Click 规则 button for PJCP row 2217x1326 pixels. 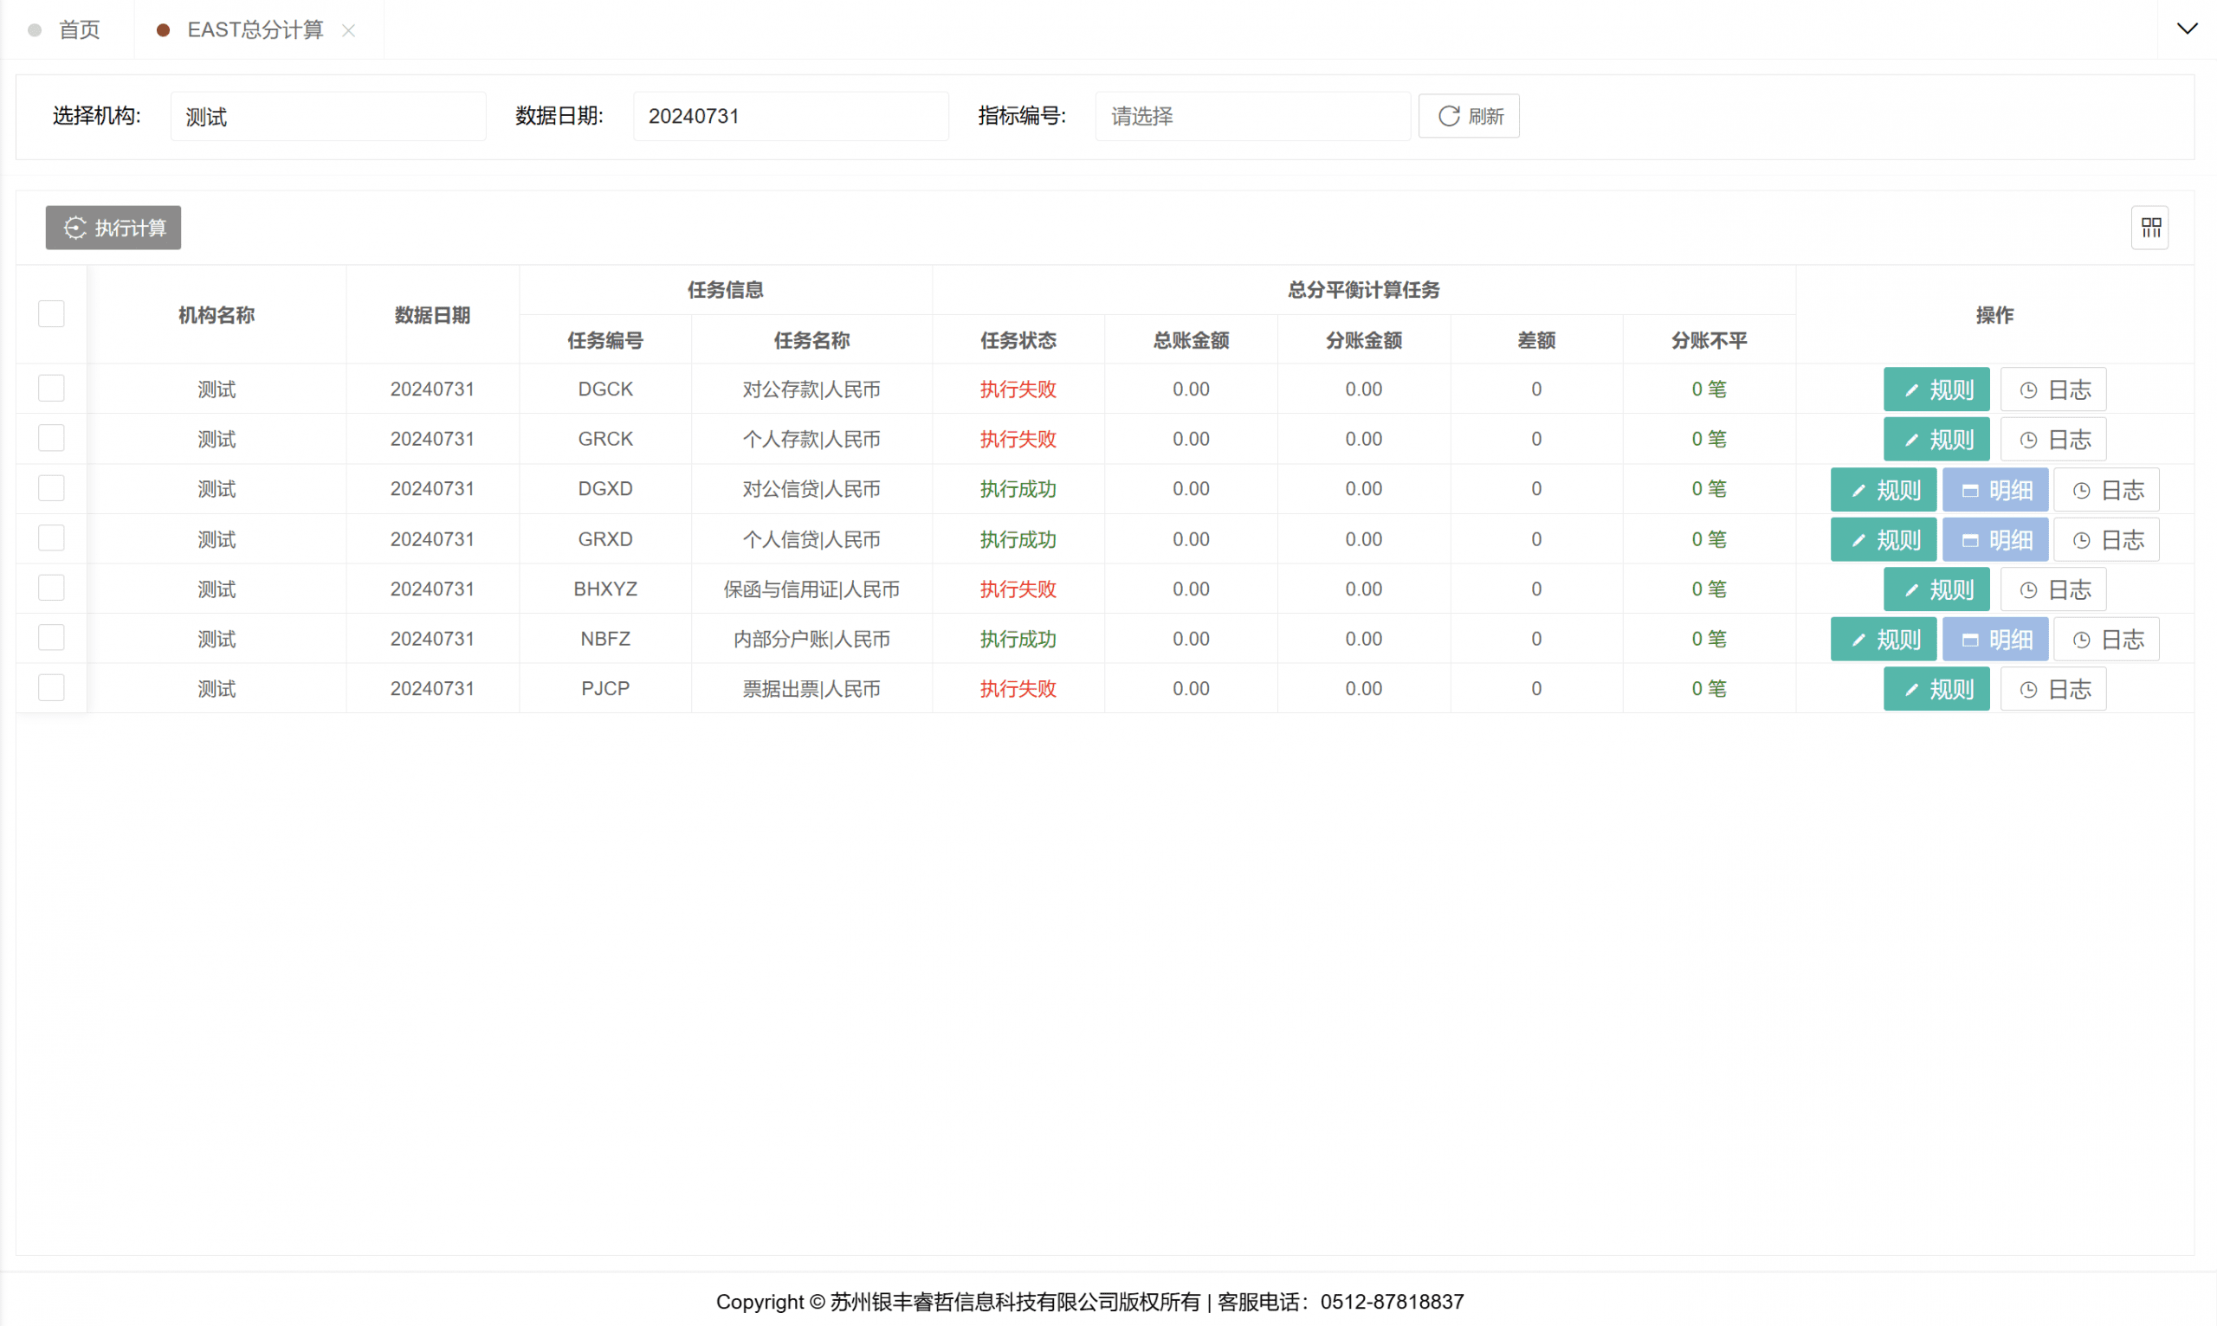[x=1936, y=689]
